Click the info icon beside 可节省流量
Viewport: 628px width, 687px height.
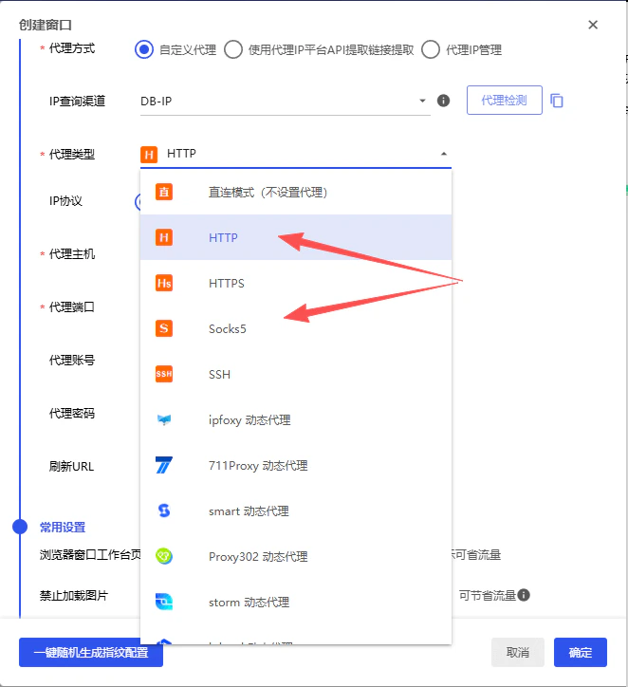[x=524, y=595]
